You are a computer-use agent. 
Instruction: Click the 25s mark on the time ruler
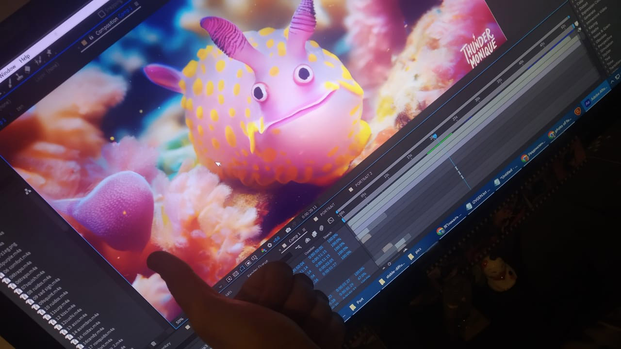tap(455, 118)
